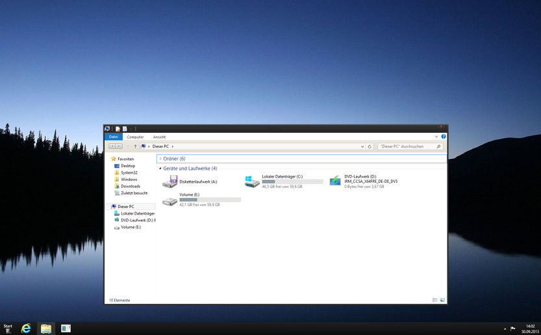Open the Computer ribbon tab
Image resolution: width=541 pixels, height=335 pixels.
(135, 137)
